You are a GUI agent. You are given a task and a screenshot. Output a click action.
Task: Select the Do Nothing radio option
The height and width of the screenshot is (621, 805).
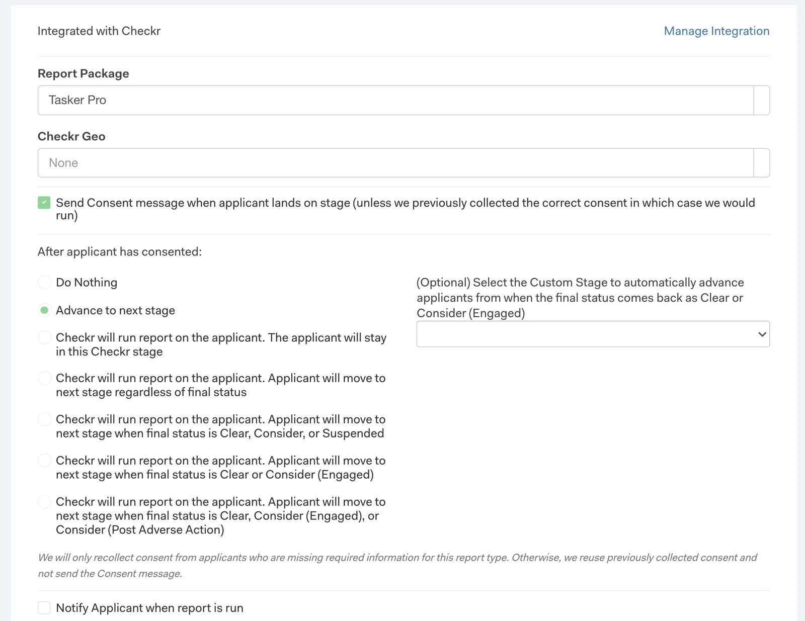click(44, 282)
